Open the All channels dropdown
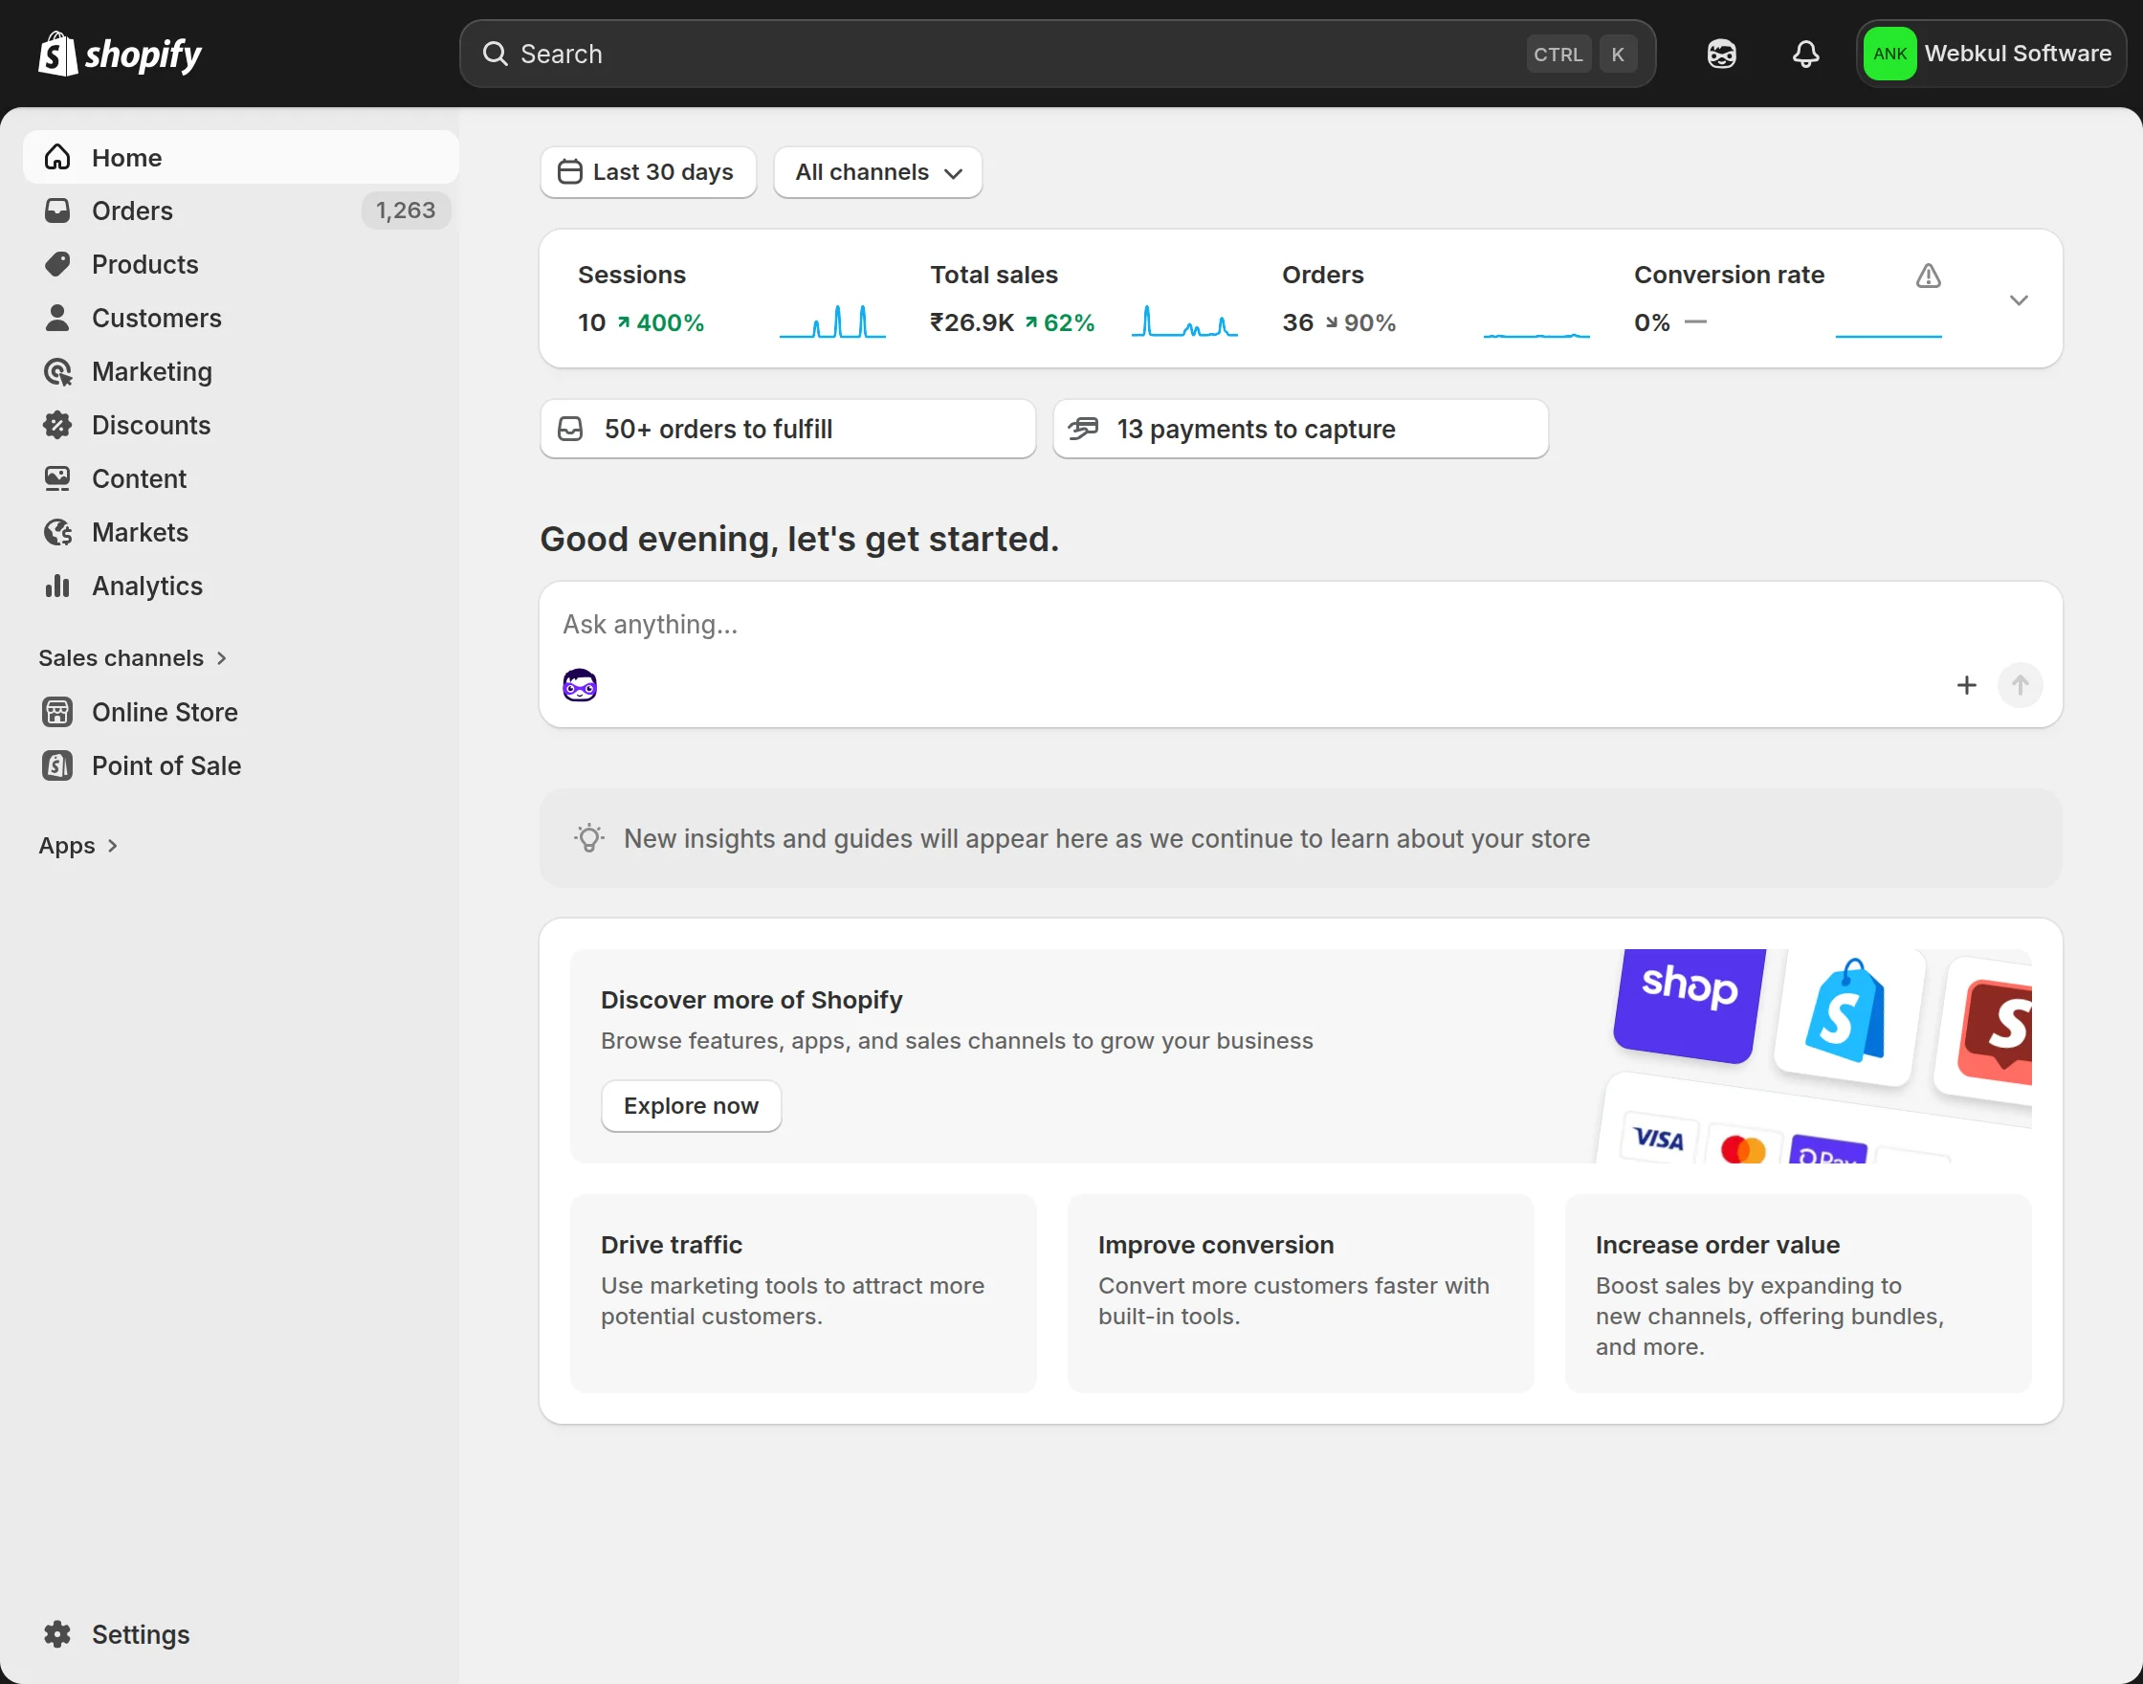 877,172
